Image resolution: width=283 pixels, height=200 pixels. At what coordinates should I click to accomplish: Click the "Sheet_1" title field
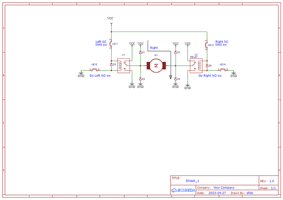192,181
